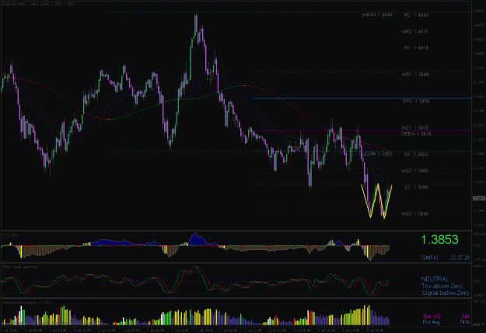This screenshot has width=486, height=333.
Task: Select the OPEN 1.3924 label
Action: click(x=416, y=134)
